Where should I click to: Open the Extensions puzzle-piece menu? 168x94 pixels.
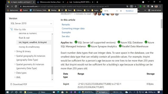152,6
